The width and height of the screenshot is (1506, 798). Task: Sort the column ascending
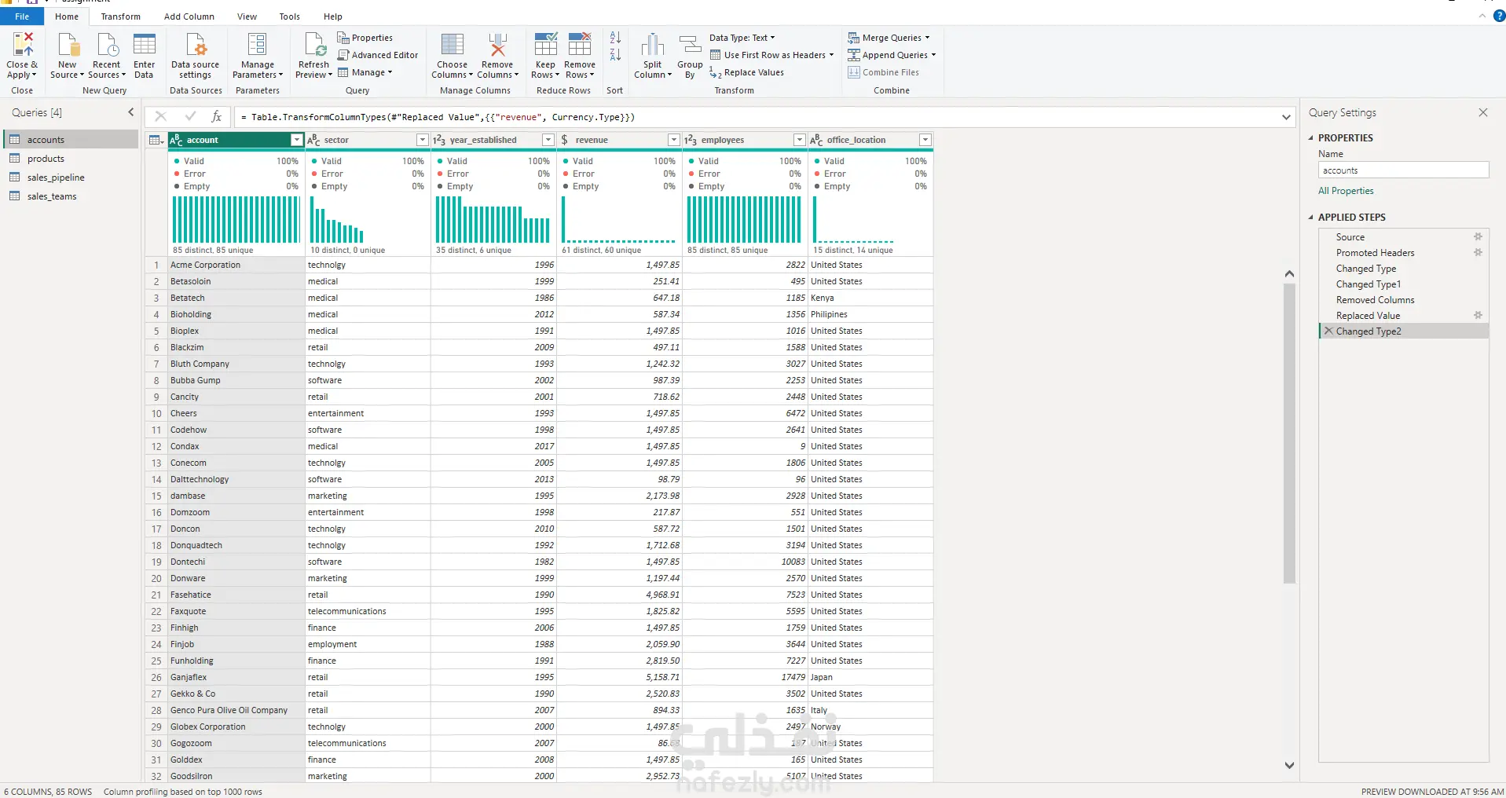click(615, 38)
